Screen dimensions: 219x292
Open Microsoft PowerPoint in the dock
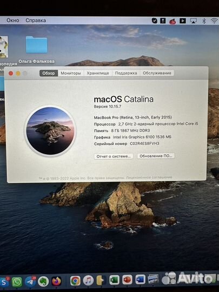[127, 280]
